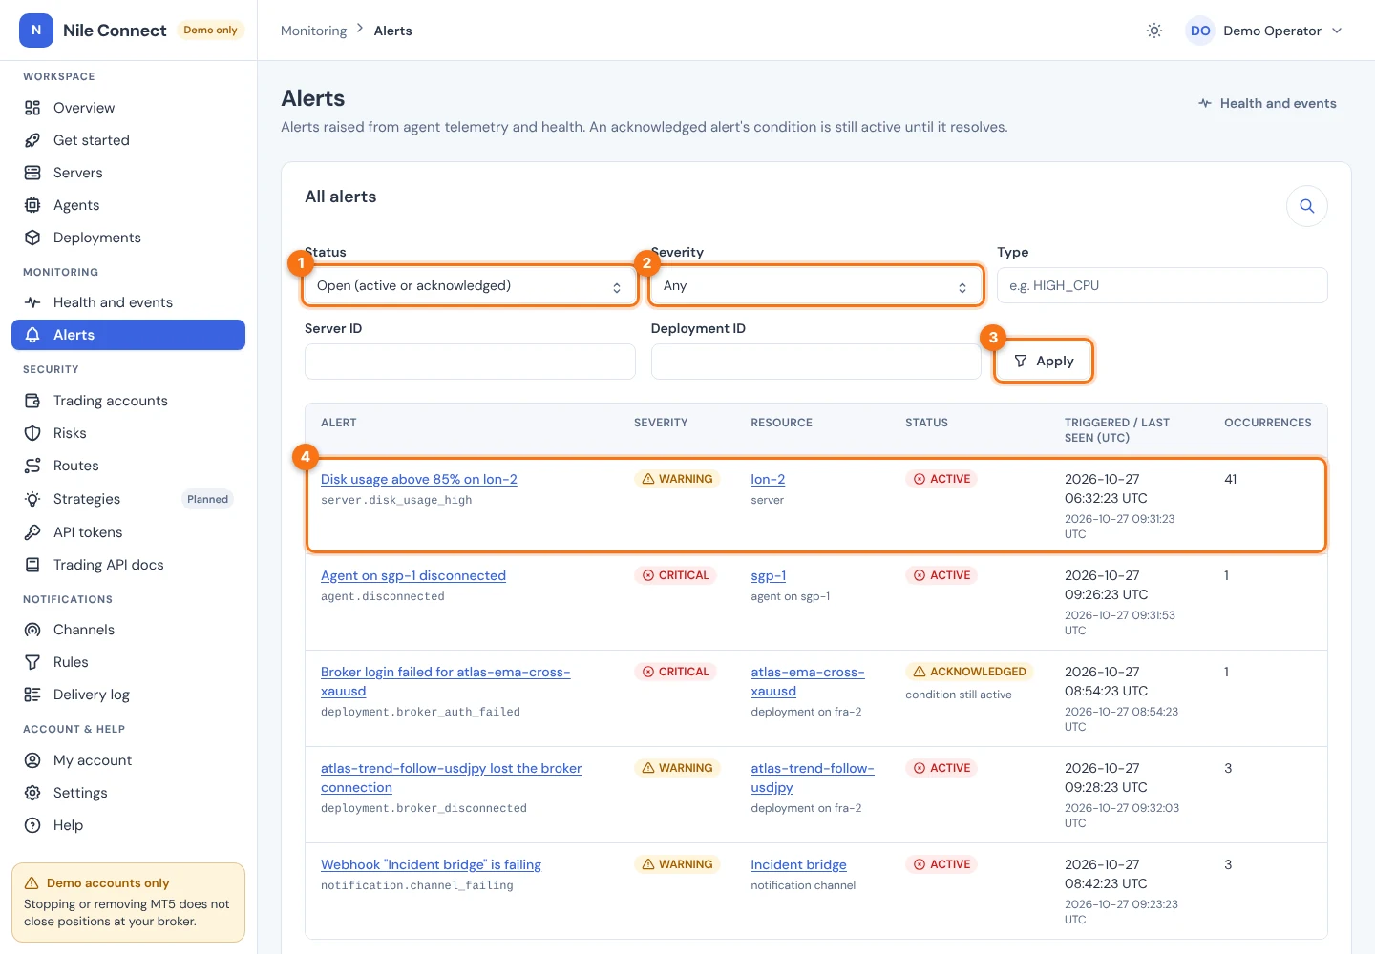Open alert Disk usage above 85% on lon-2
This screenshot has width=1375, height=954.
419,479
